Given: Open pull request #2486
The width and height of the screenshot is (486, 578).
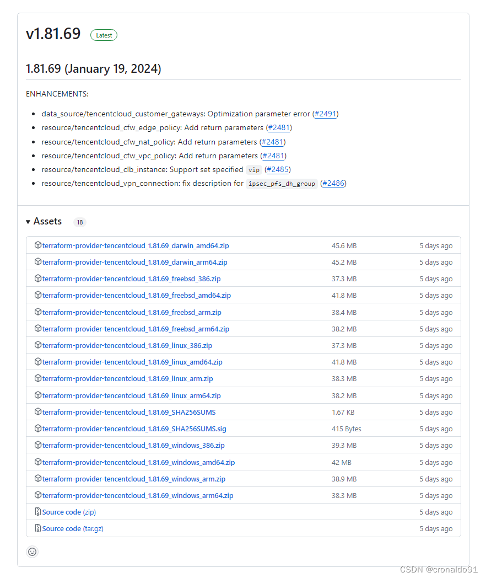Looking at the screenshot, I should (x=333, y=183).
